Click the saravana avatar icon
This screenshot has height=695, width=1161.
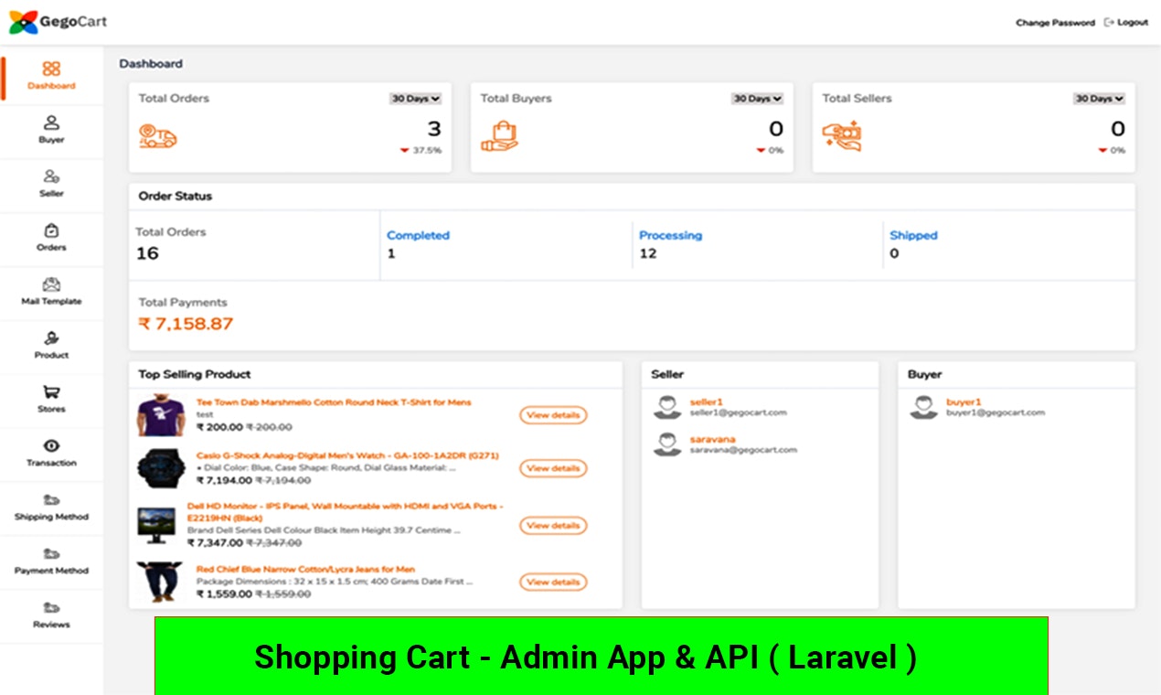point(667,444)
